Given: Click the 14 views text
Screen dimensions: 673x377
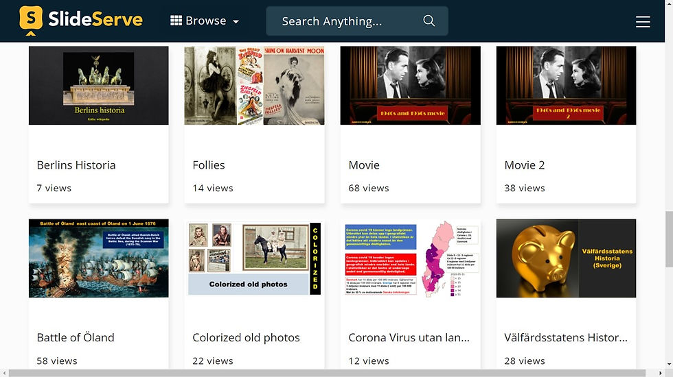Looking at the screenshot, I should pyautogui.click(x=213, y=188).
